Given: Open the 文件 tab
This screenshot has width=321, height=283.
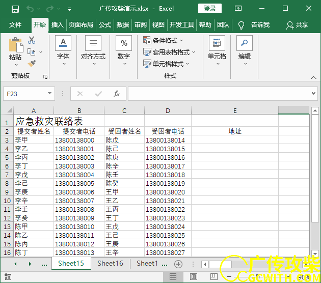Looking at the screenshot, I should tap(15, 25).
